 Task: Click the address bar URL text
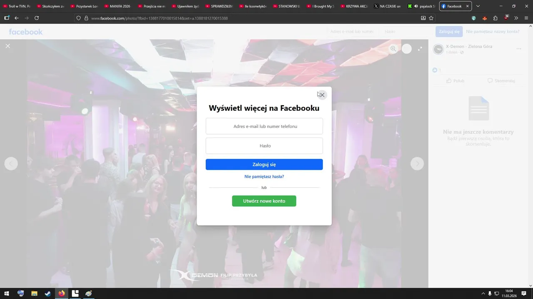[x=159, y=18]
